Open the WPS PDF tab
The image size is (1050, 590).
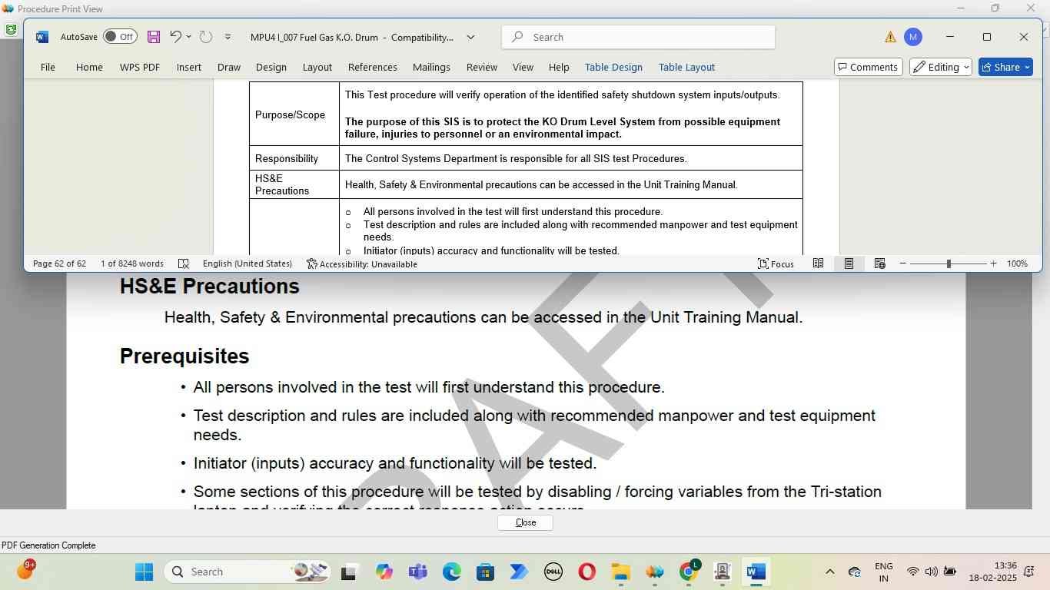[x=140, y=67]
